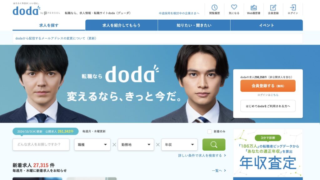The height and width of the screenshot is (180, 320).
Task: Click the green magnifier search button
Action: click(x=214, y=144)
